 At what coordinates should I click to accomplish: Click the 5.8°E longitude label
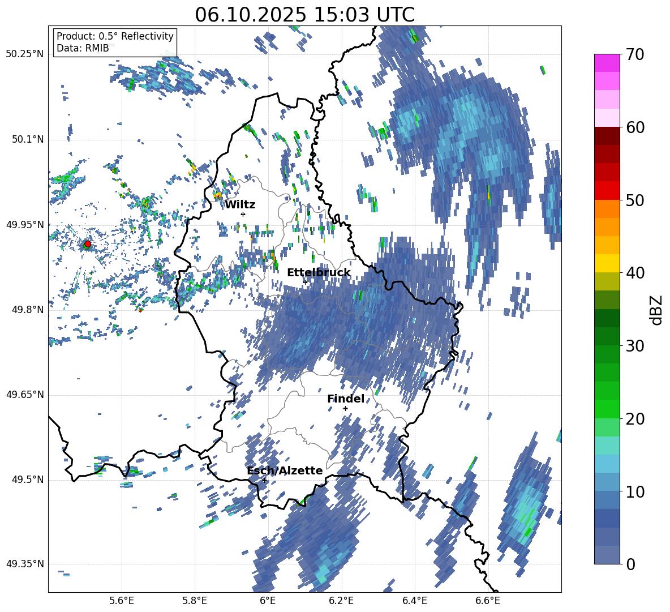[x=195, y=601]
